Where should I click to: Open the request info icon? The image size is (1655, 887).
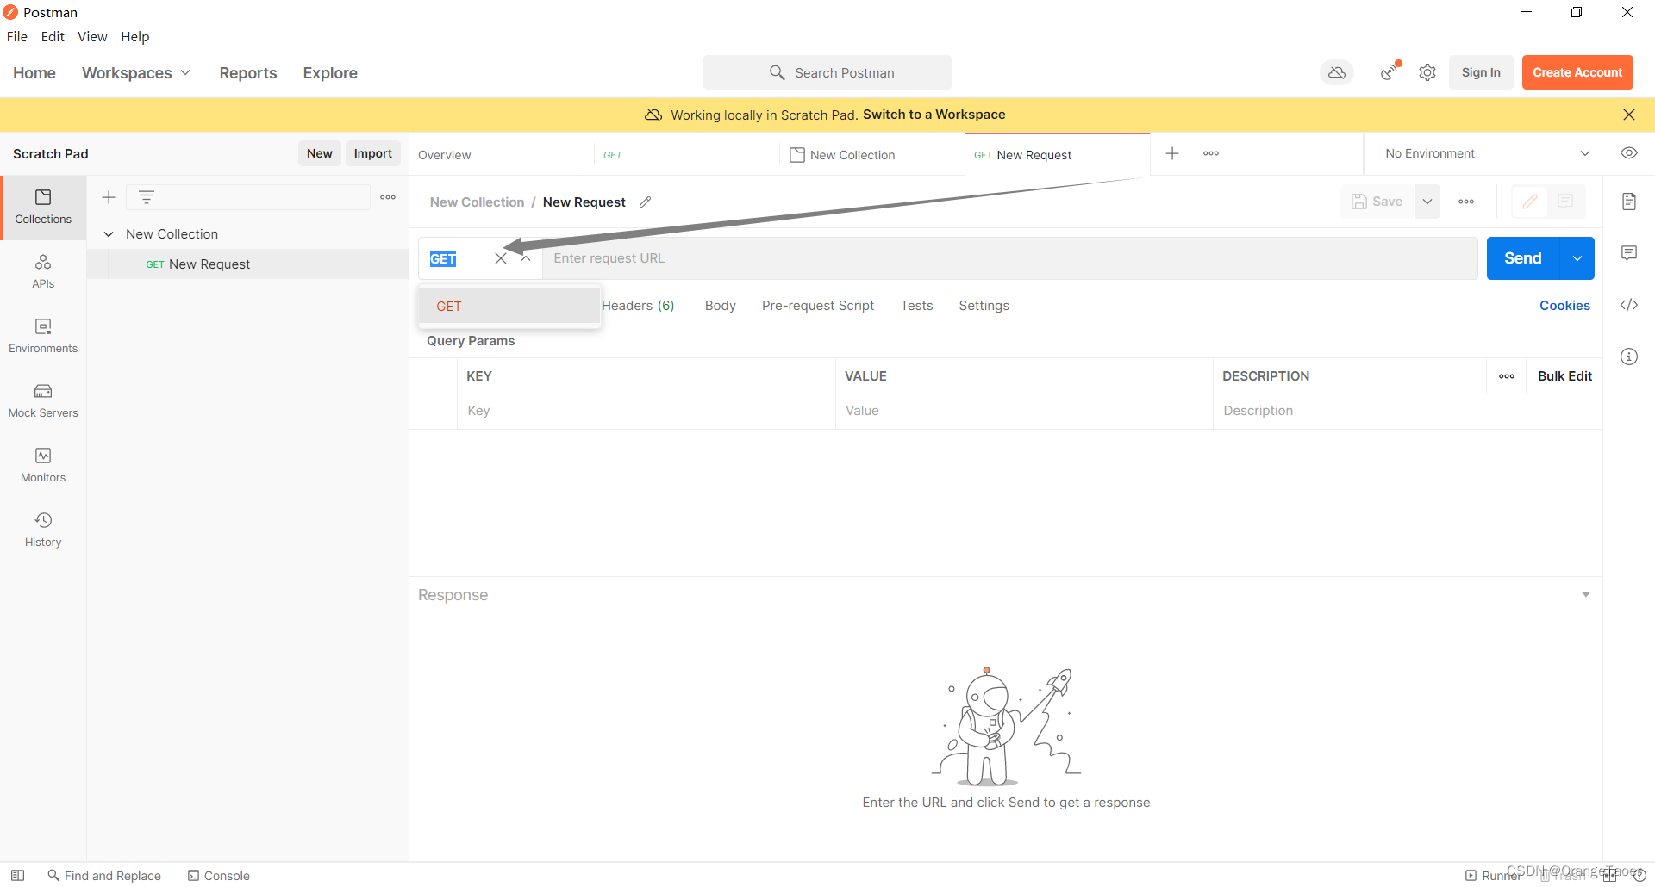(1629, 357)
